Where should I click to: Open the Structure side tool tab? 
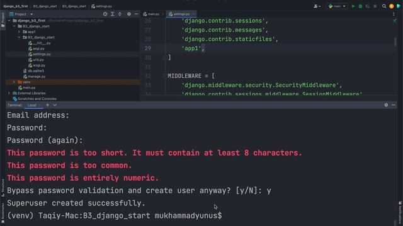click(x=3, y=188)
